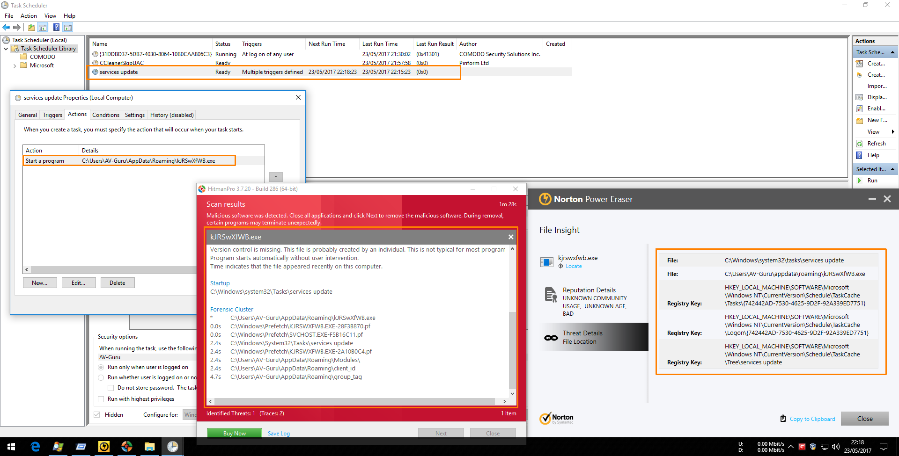Expand the View submenu arrow in Actions
Screen dimensions: 899x456
click(x=893, y=132)
